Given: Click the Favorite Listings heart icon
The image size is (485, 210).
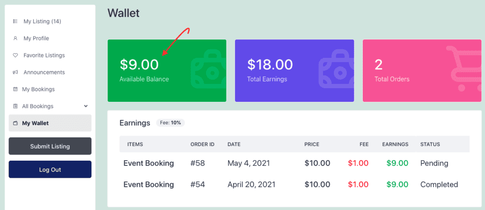Looking at the screenshot, I should click(15, 55).
